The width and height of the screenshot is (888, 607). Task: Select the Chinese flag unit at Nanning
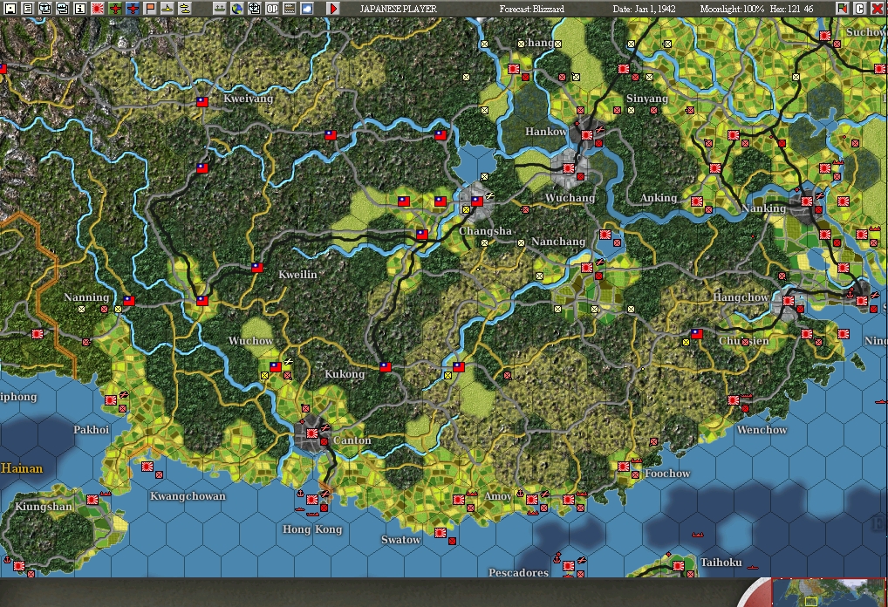128,301
